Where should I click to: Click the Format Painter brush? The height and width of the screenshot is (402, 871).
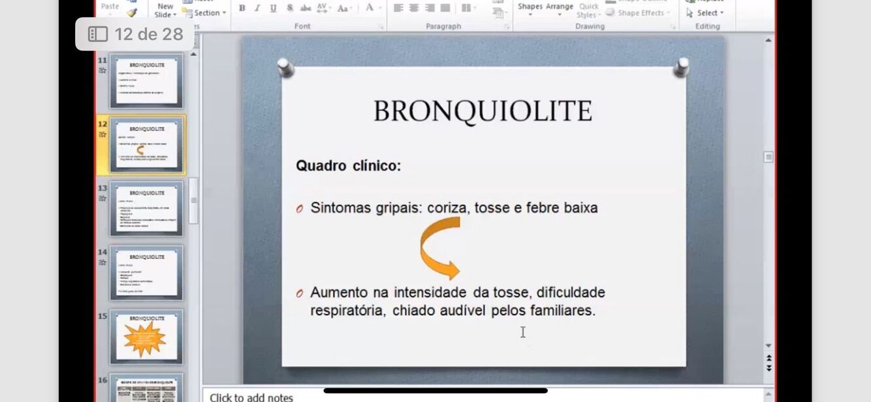132,12
